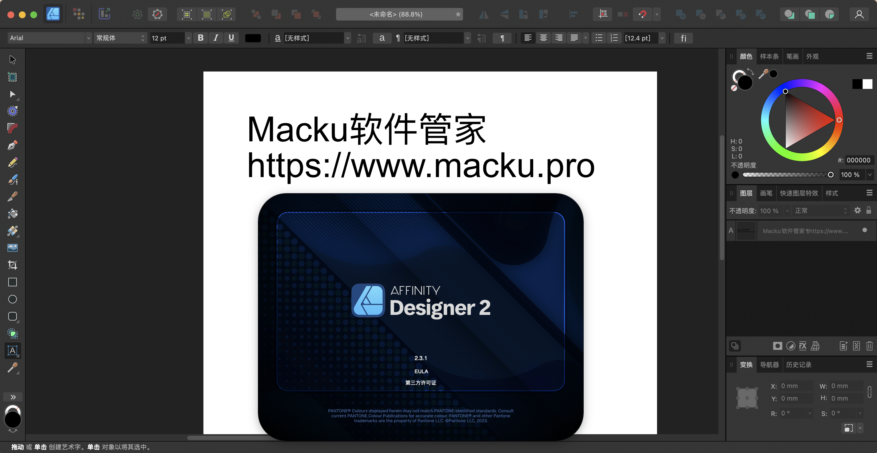Toggle Italic text formatting
Image resolution: width=877 pixels, height=453 pixels.
tap(216, 38)
